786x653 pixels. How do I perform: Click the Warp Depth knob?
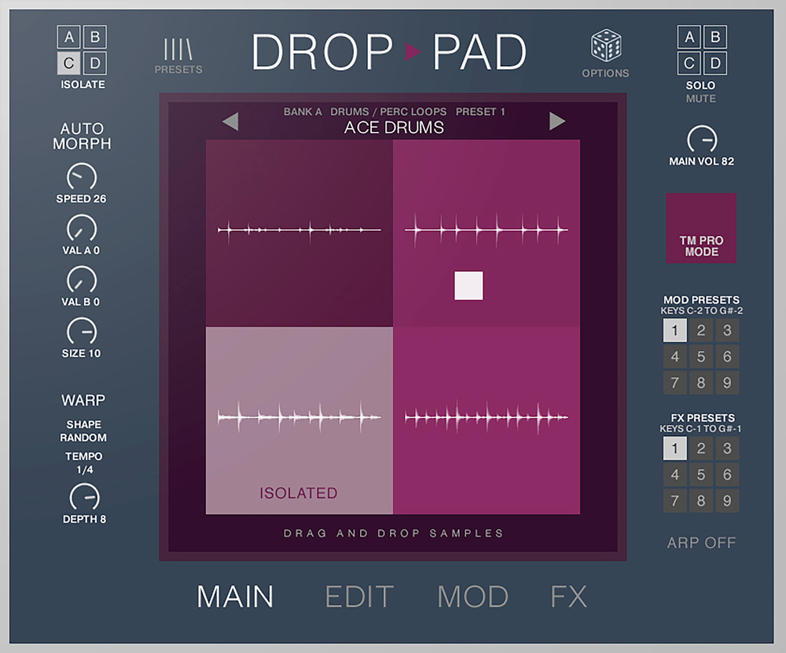[x=84, y=497]
